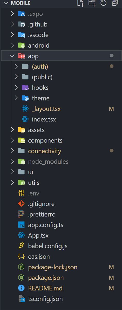Click the Prettier icon beside .prettierrc
122x310 pixels.
click(x=21, y=214)
